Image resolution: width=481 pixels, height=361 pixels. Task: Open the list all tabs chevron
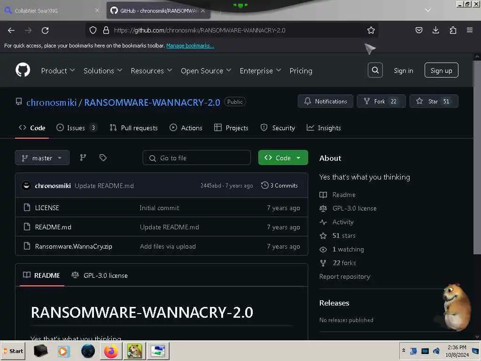(427, 10)
